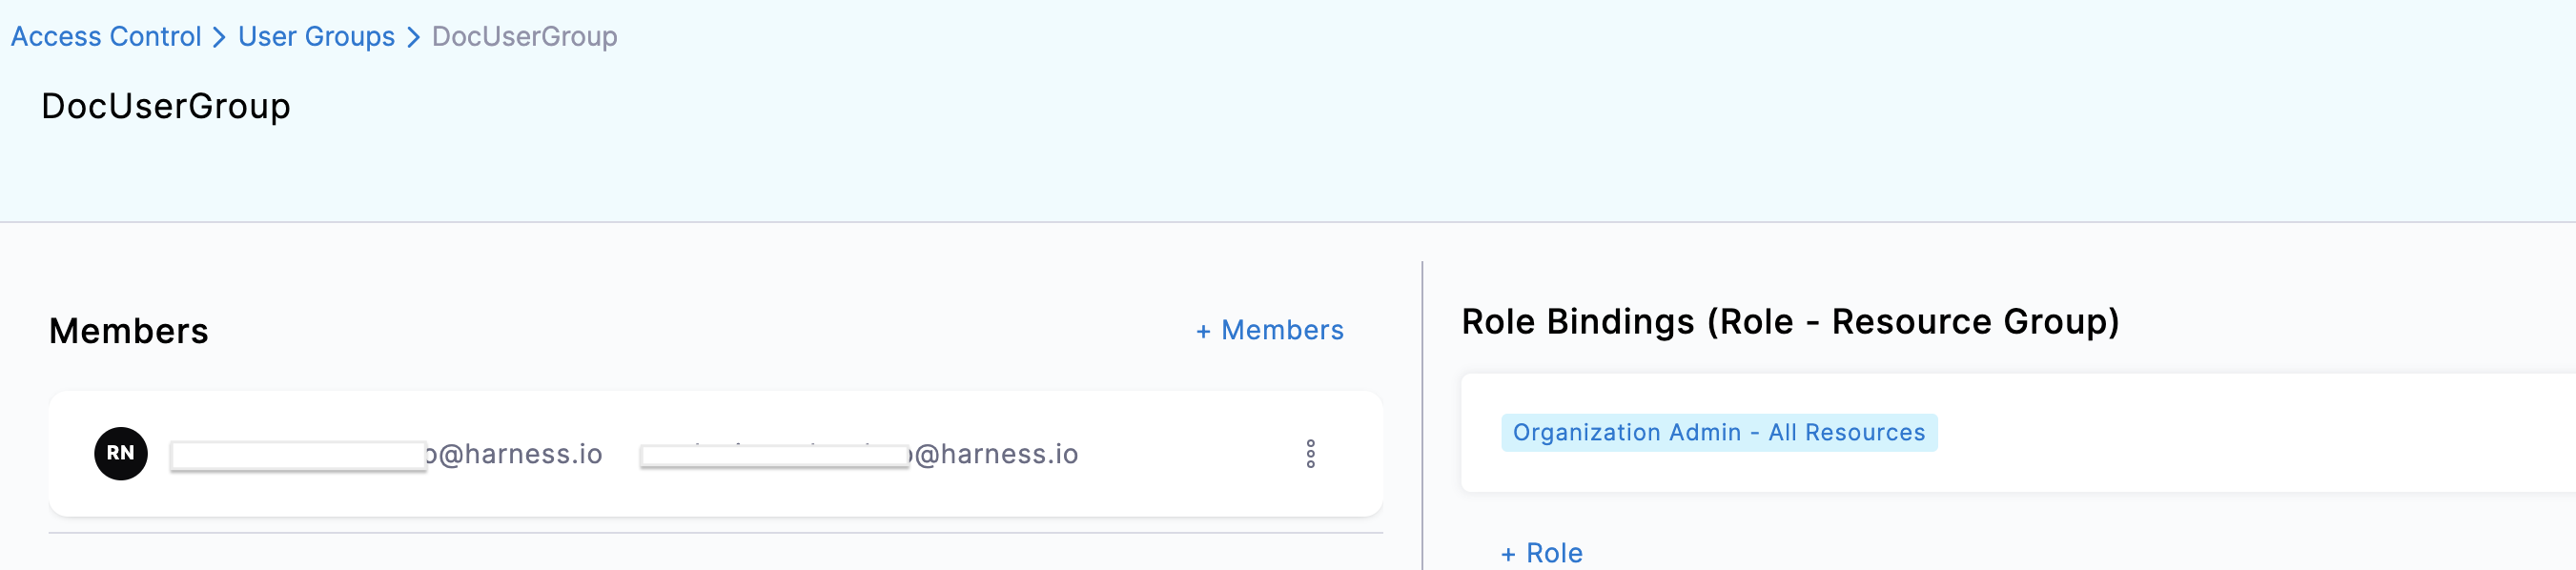Click the DocUserGroup breadcrumb text

click(524, 37)
